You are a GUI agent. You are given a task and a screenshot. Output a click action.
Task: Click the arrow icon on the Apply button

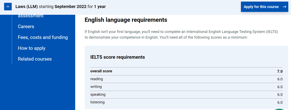pos(284,7)
